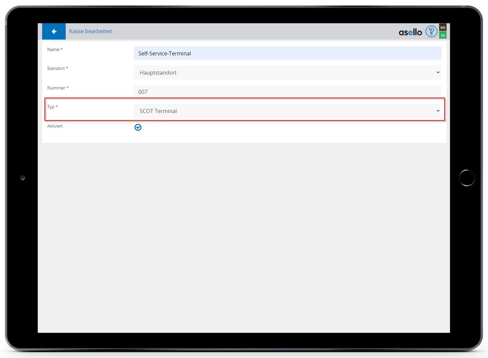The width and height of the screenshot is (488, 358).
Task: Click the Nummer field containing 007
Action: [287, 92]
